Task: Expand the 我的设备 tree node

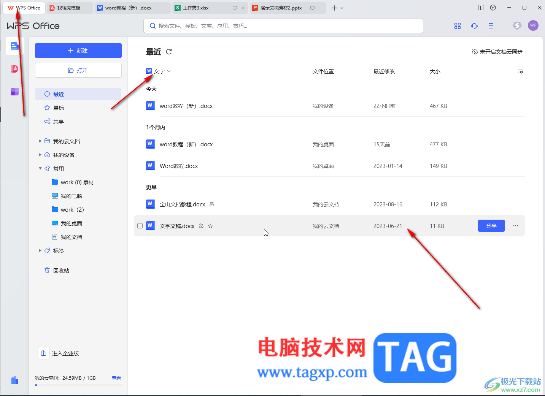Action: (40, 155)
